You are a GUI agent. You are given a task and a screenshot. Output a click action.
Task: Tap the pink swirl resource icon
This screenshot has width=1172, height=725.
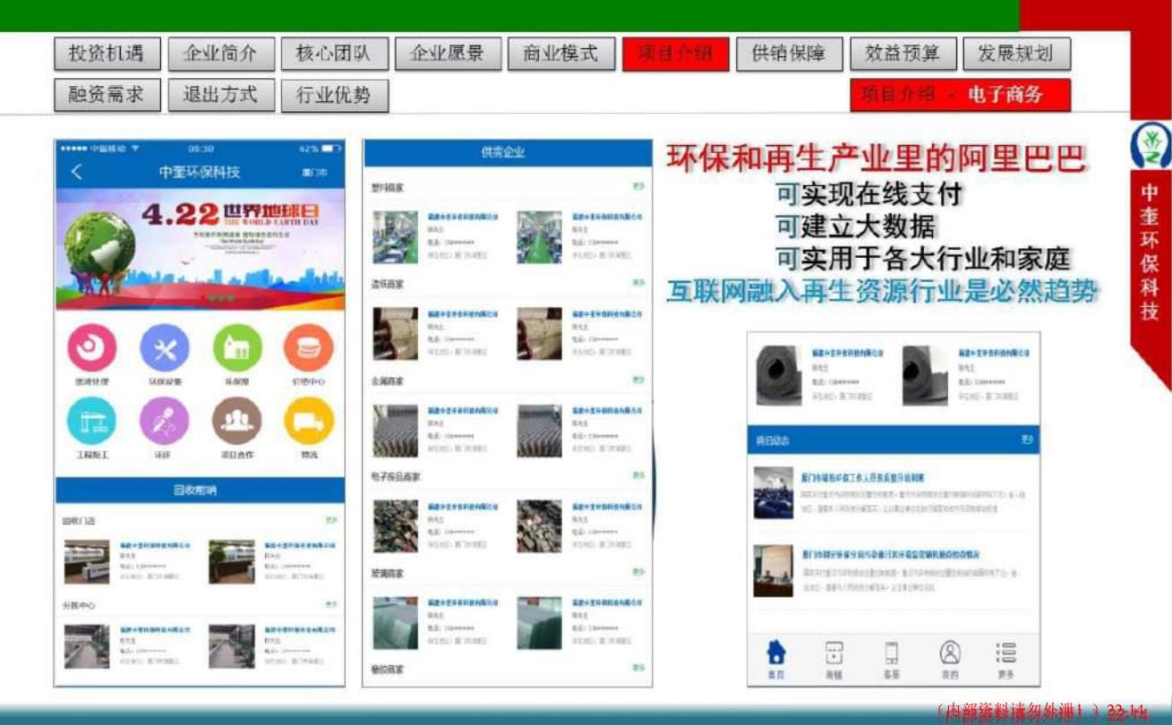coord(91,348)
